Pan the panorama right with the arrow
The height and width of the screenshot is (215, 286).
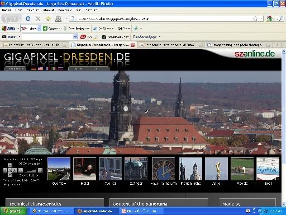[x=15, y=170]
